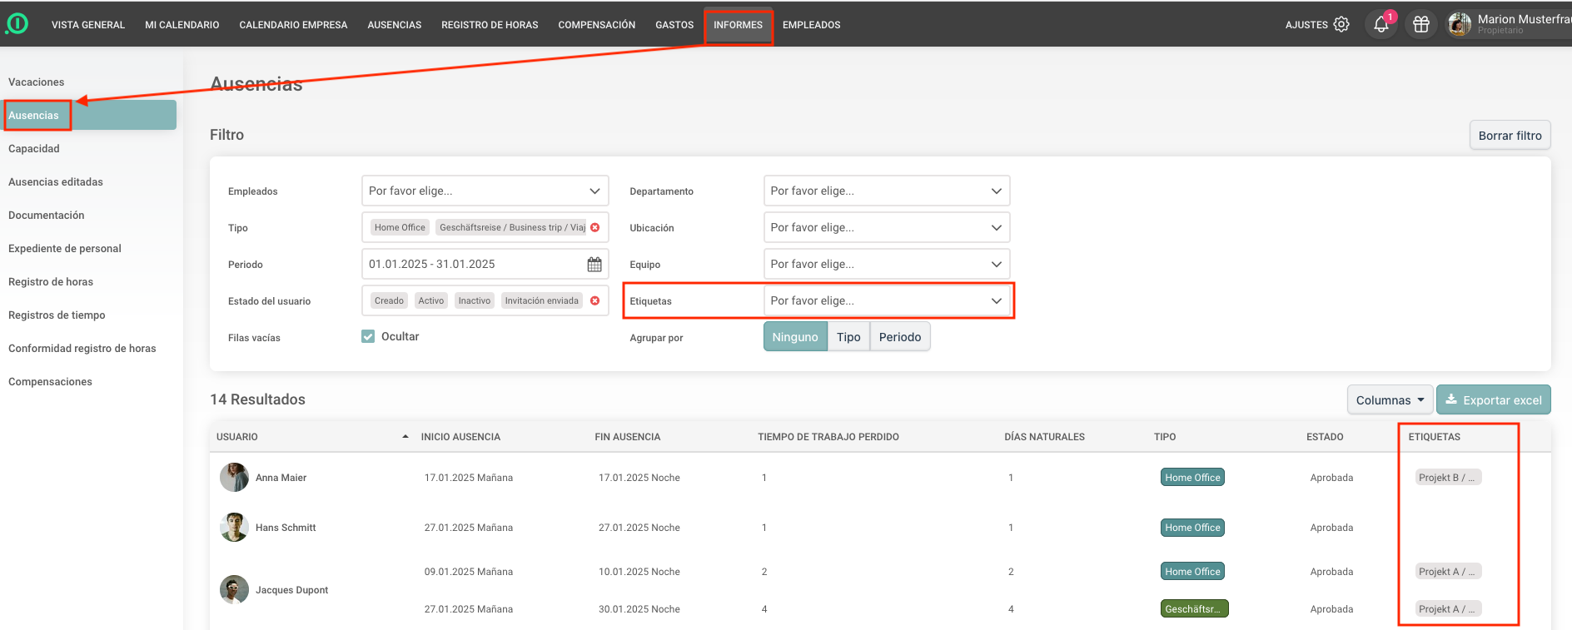Image resolution: width=1572 pixels, height=630 pixels.
Task: Clear the Tipo filter with red X
Action: pyautogui.click(x=594, y=227)
